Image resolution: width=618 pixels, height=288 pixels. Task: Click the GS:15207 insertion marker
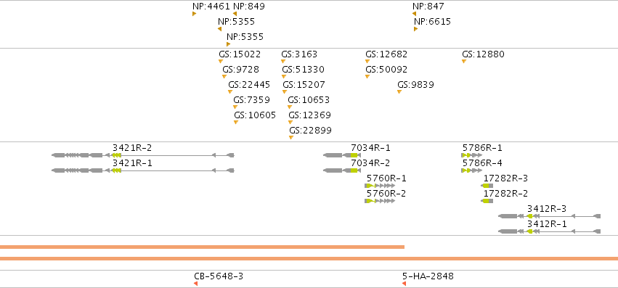285,92
